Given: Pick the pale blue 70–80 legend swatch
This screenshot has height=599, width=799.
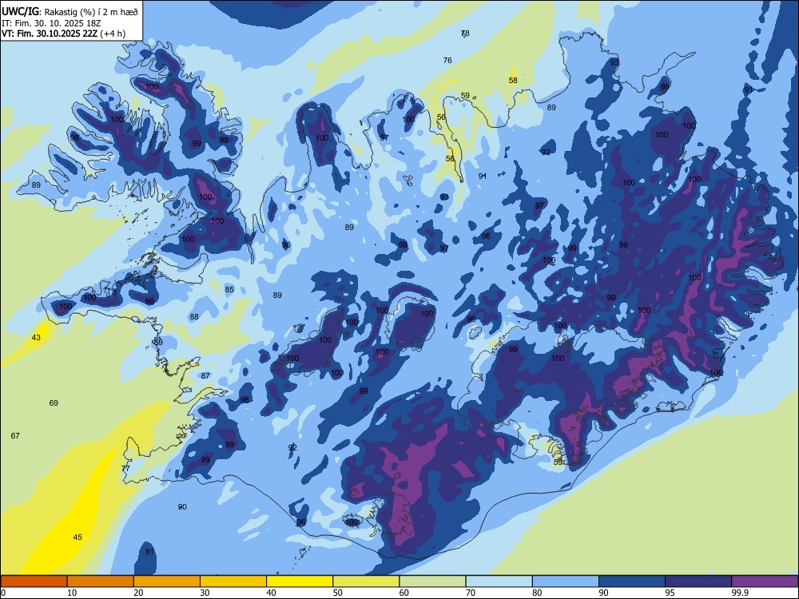Looking at the screenshot, I should [x=499, y=581].
